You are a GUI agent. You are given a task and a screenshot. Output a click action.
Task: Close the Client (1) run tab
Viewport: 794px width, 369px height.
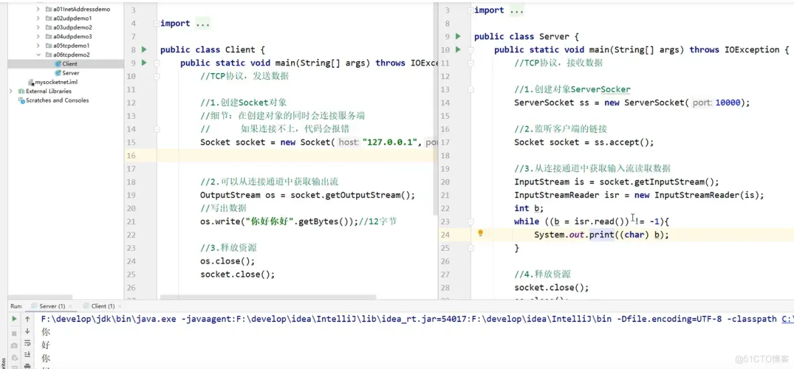119,306
